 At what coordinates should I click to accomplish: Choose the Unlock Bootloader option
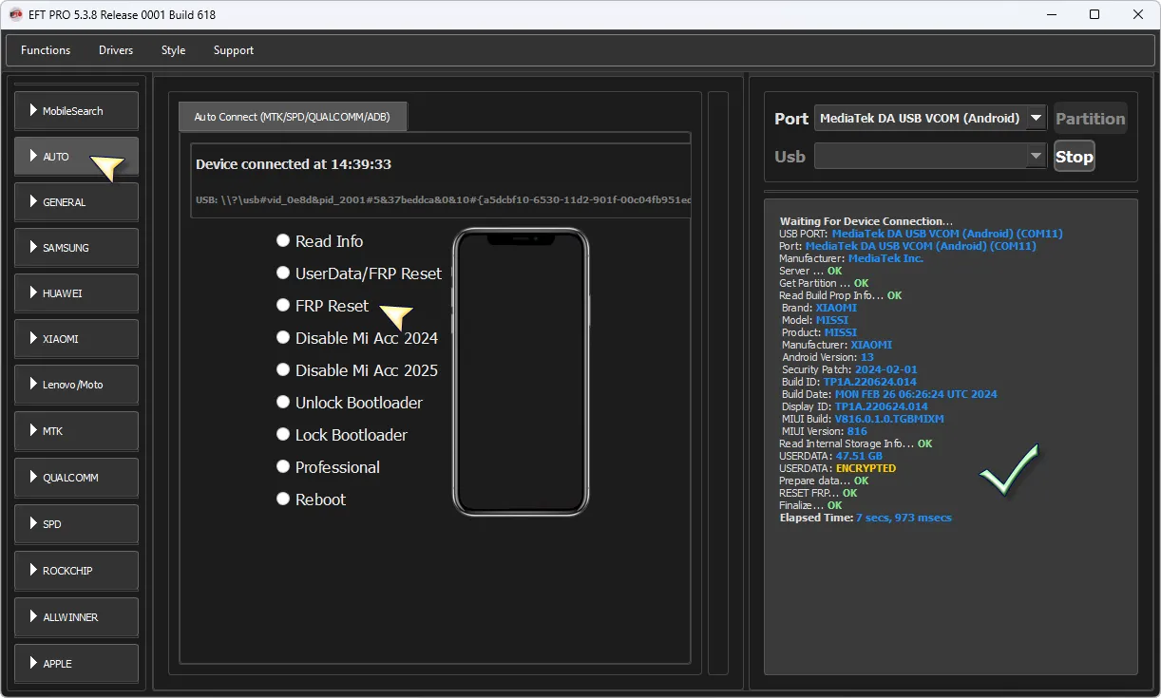(x=283, y=402)
